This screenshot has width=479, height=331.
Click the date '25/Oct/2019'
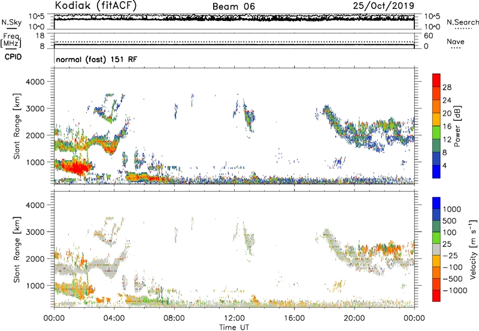click(384, 6)
